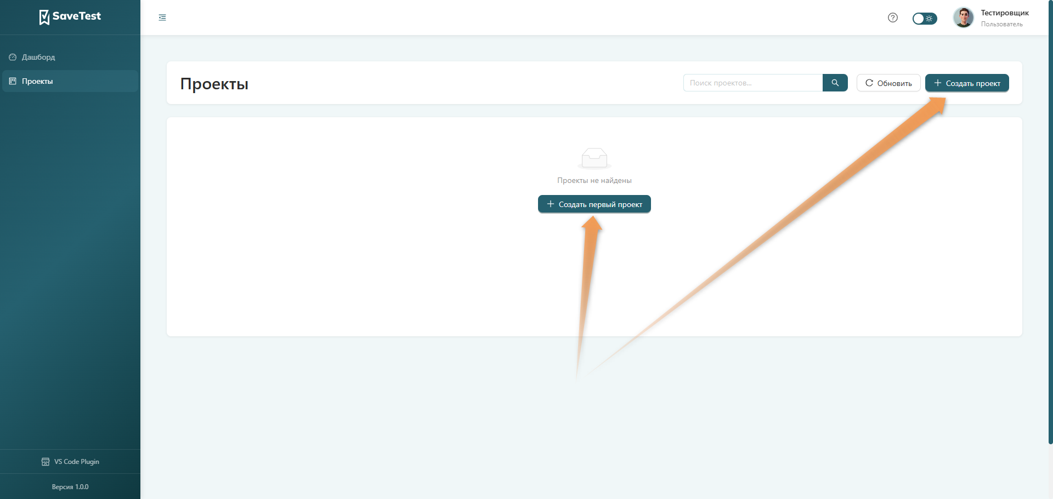The image size is (1053, 499).
Task: Click the VS Code Plugin store icon
Action: coord(46,462)
